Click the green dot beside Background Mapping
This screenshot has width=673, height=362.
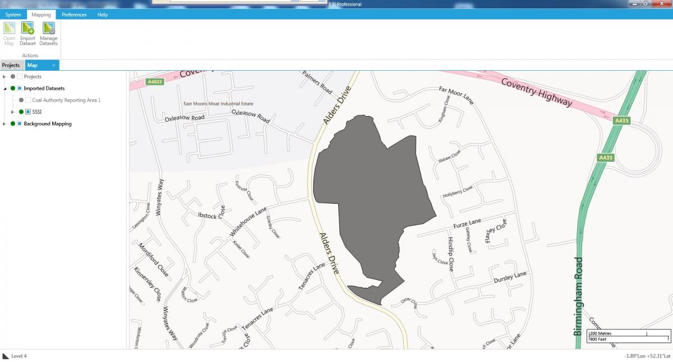12,123
